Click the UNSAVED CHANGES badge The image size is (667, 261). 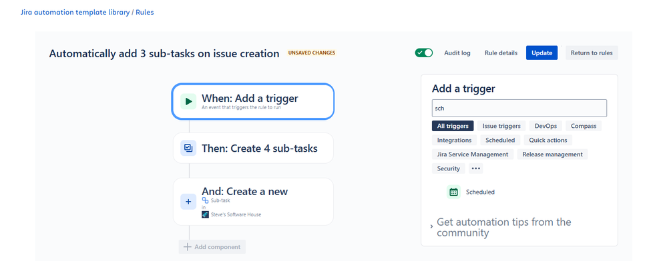coord(312,53)
